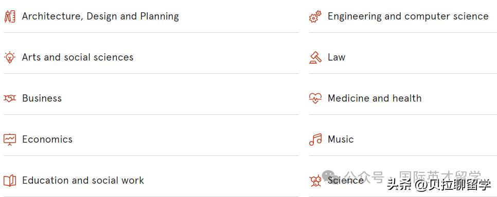Screen dimensions: 497x197
Task: Open Education and social work link
Action: 83,181
